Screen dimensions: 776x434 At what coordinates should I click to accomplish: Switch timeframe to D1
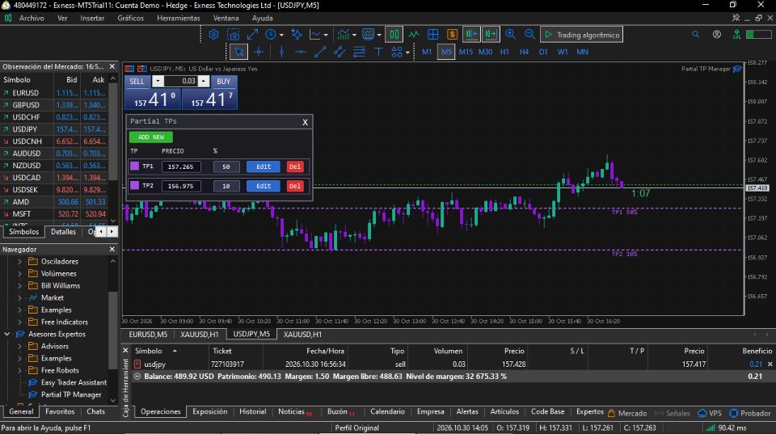tap(543, 52)
